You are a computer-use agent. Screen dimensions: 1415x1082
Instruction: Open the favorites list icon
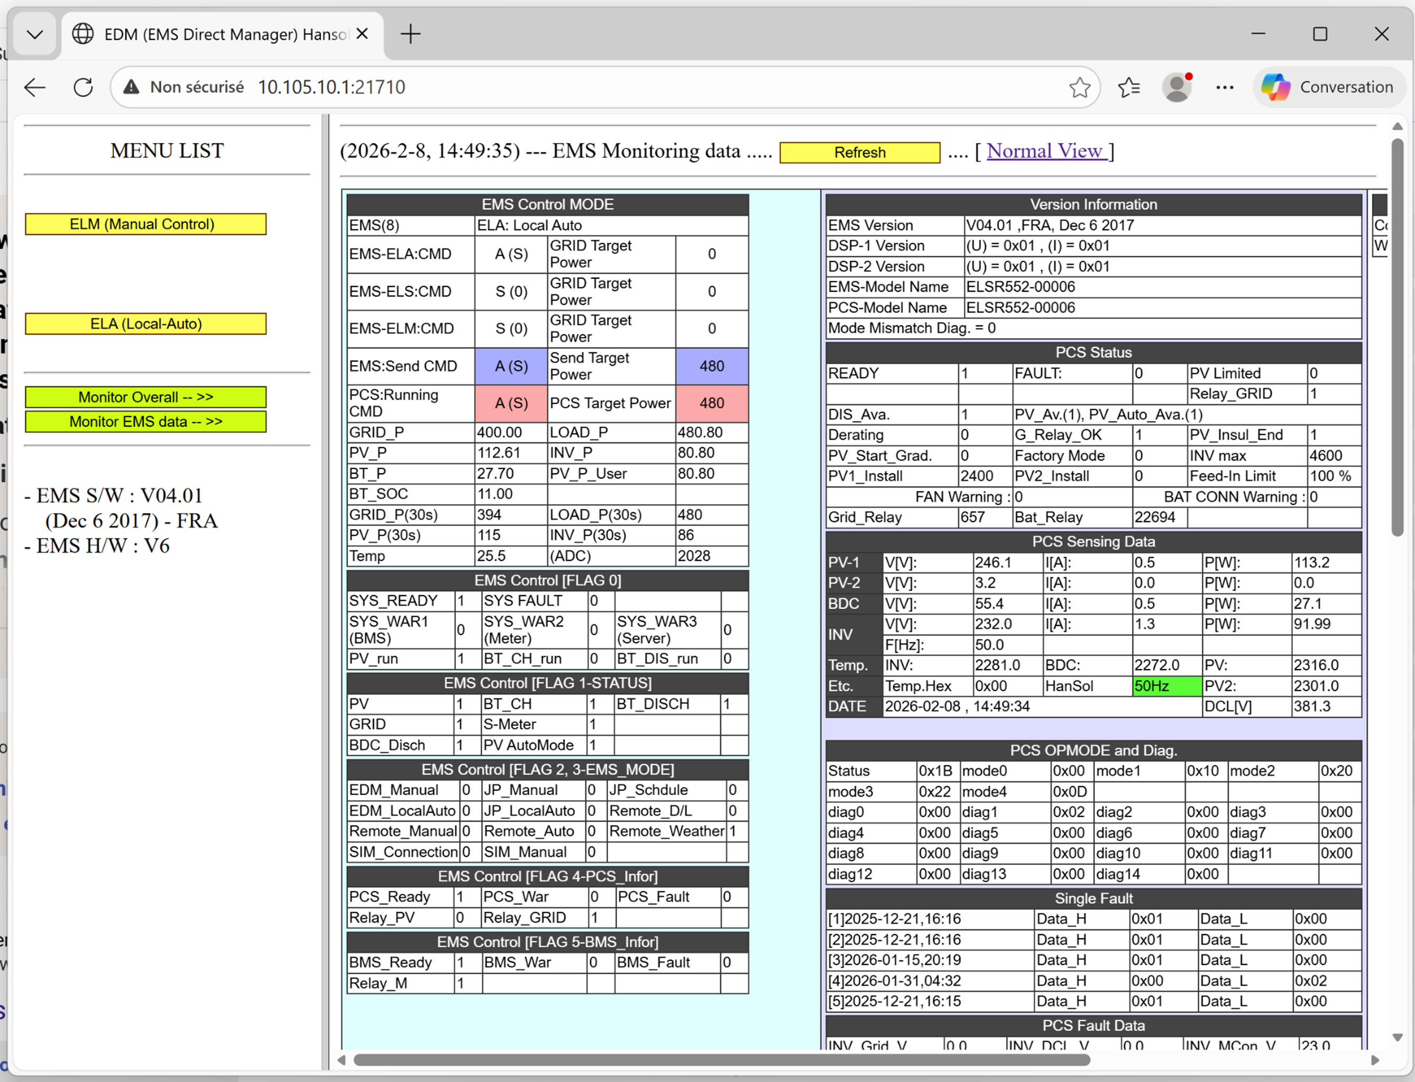pyautogui.click(x=1129, y=87)
